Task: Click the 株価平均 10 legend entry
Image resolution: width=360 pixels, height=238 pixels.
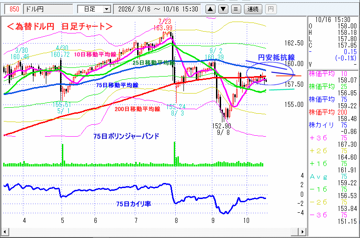Action: coord(328,74)
